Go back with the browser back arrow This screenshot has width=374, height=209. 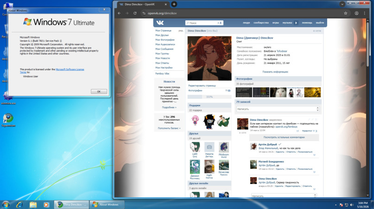point(119,13)
